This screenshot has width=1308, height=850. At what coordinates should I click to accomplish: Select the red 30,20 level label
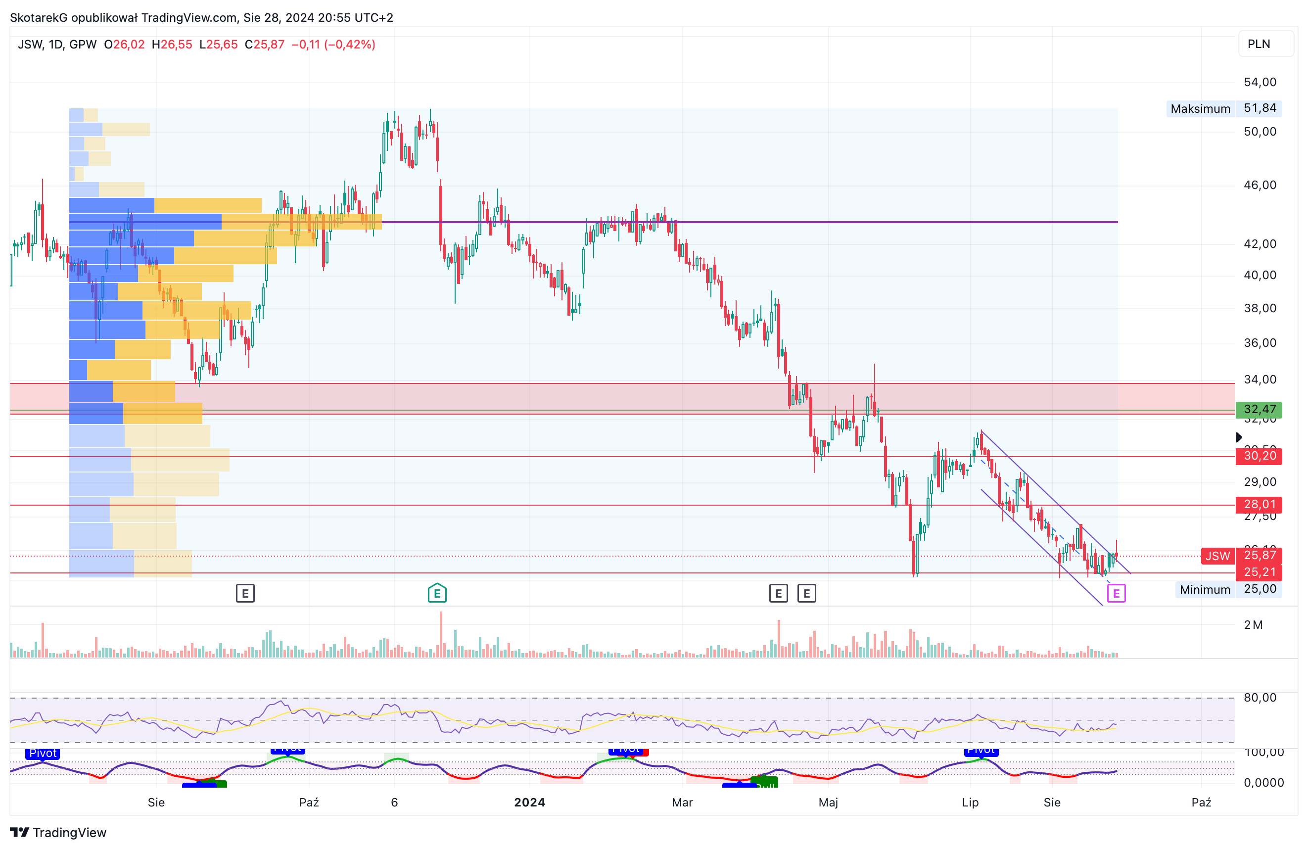pyautogui.click(x=1259, y=456)
